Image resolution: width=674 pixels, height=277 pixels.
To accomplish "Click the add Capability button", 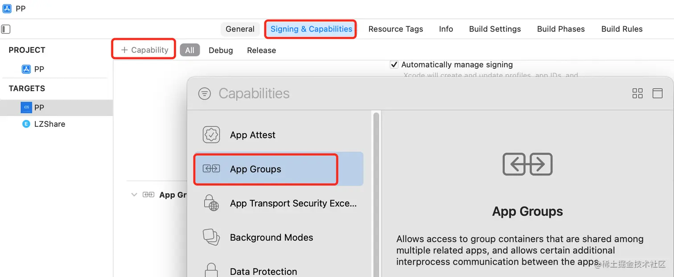I will (144, 50).
